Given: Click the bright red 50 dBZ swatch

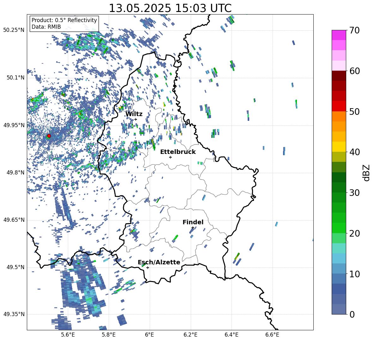Looking at the screenshot, I should point(339,106).
